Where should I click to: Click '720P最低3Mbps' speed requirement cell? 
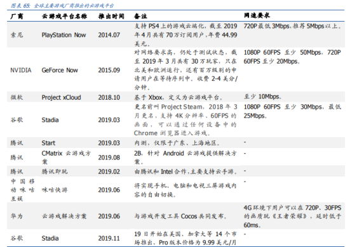coord(292,26)
